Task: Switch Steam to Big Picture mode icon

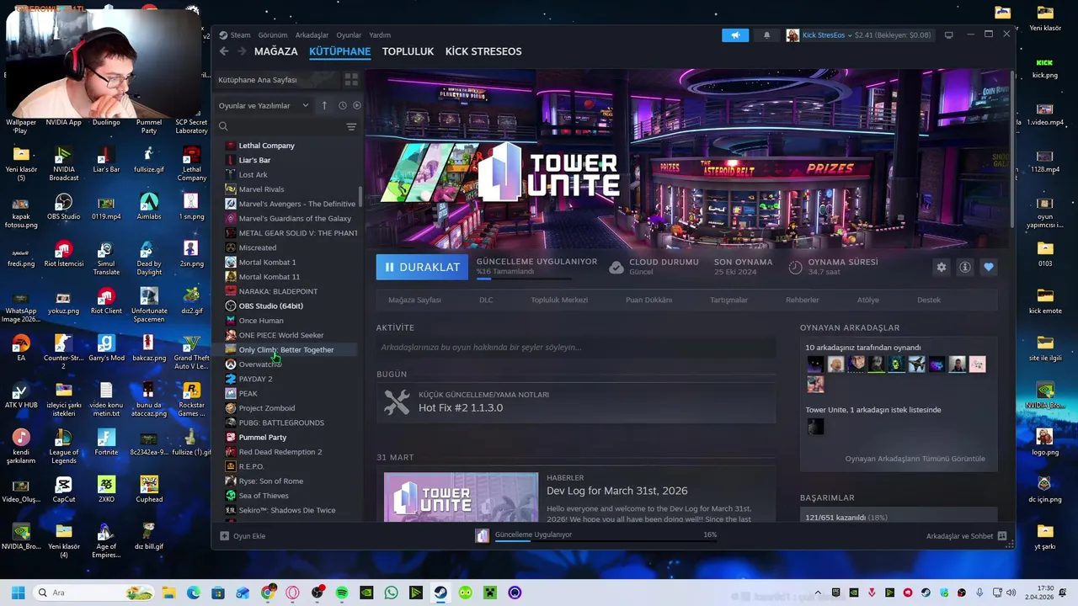Action: pos(948,35)
